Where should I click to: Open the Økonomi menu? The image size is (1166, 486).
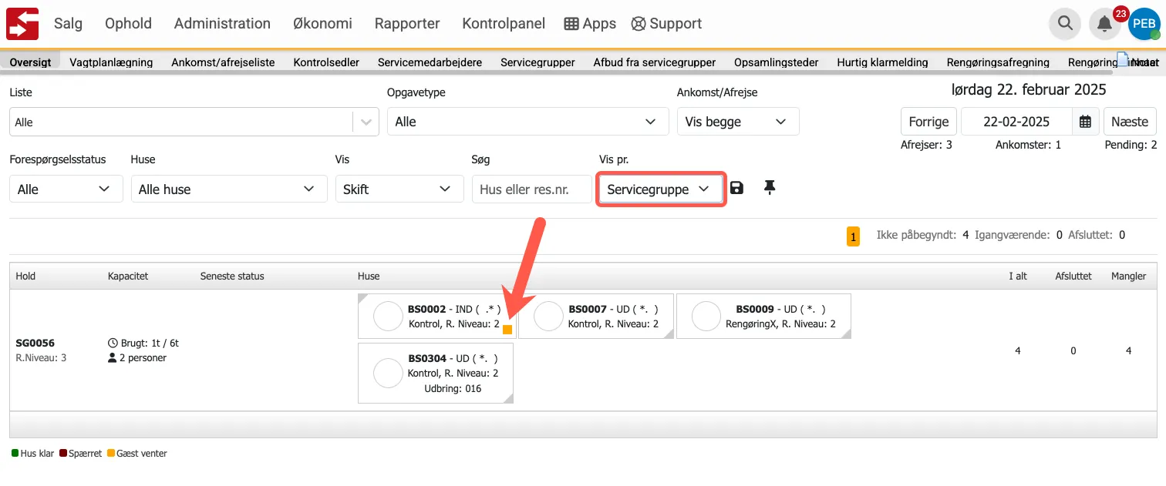click(x=322, y=24)
